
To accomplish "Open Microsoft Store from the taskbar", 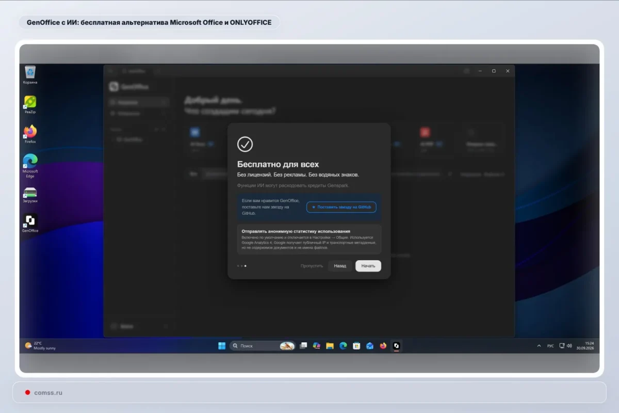I will pyautogui.click(x=356, y=346).
